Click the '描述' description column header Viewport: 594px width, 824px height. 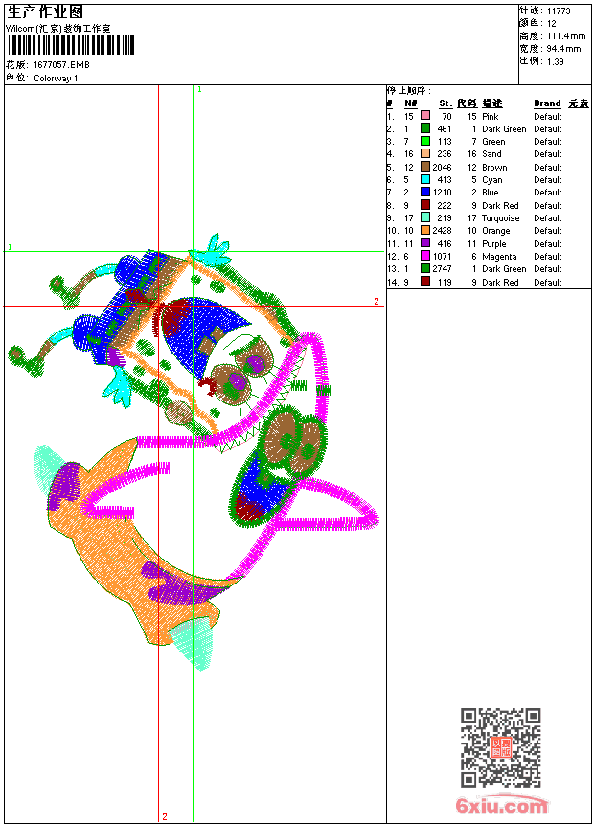coord(492,103)
